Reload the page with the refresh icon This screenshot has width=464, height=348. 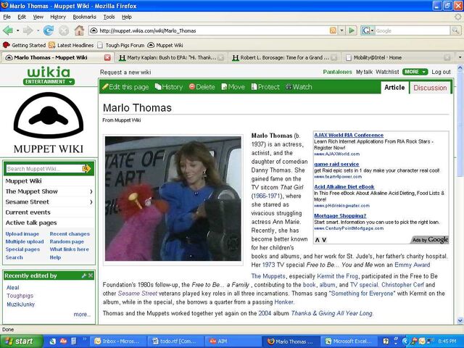pyautogui.click(x=49, y=30)
